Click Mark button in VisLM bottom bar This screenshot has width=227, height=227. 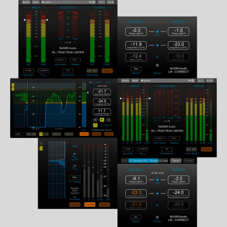point(29,134)
